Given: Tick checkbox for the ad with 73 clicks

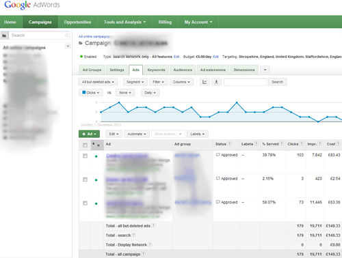Looking at the screenshot, I should tap(85, 203).
